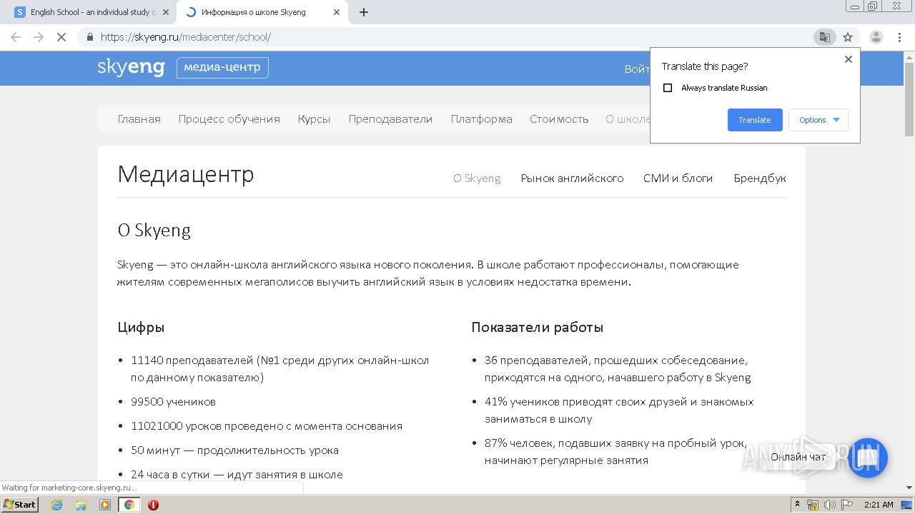Click the volume speaker tray icon
The width and height of the screenshot is (915, 514).
(x=829, y=505)
